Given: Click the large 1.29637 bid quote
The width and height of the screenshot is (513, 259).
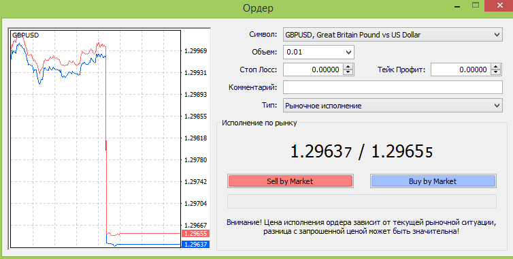Looking at the screenshot, I should pyautogui.click(x=321, y=152).
